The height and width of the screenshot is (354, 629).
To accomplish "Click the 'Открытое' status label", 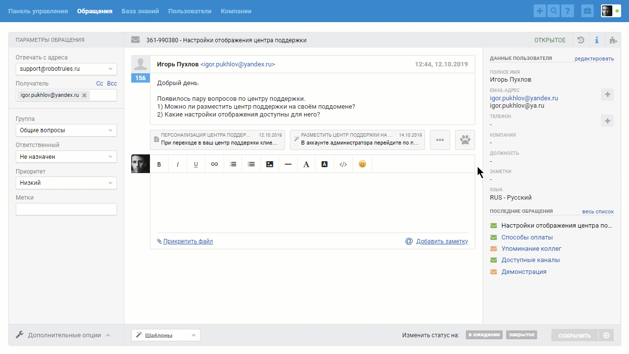I will click(550, 40).
